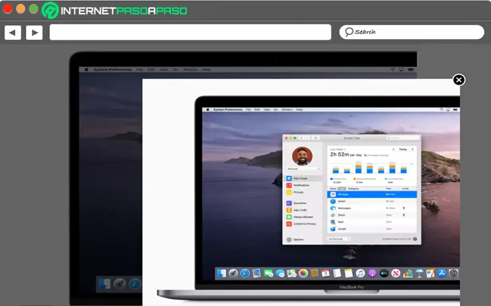The width and height of the screenshot is (491, 306).
Task: Click Screen Time search field
Action: coord(403,138)
